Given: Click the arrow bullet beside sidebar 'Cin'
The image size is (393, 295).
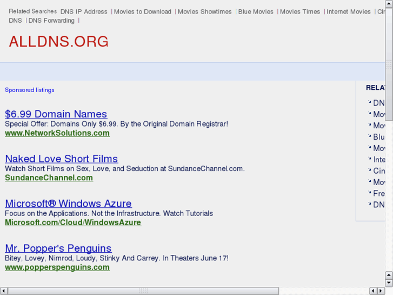Looking at the screenshot, I should (x=369, y=170).
